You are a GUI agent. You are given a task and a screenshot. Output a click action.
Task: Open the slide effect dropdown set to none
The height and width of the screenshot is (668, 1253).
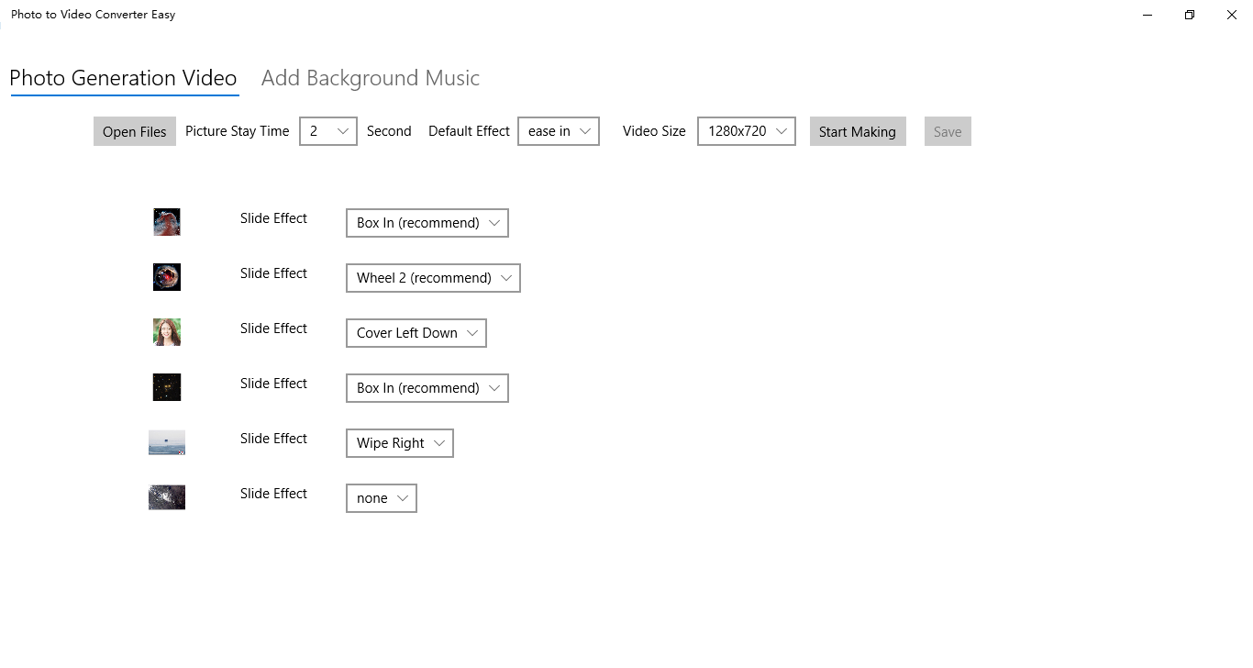click(x=382, y=498)
